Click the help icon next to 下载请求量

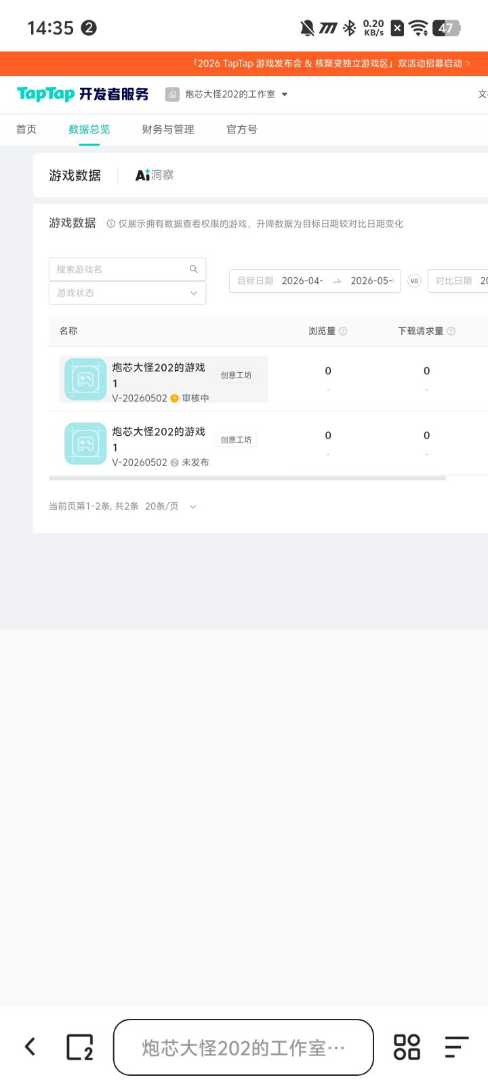click(451, 331)
